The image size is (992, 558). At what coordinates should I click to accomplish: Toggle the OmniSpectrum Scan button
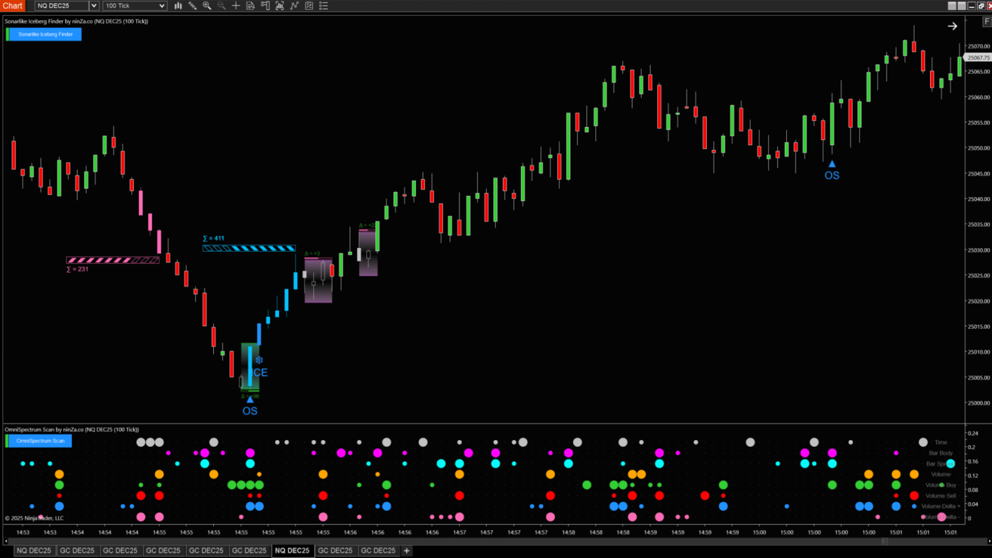pyautogui.click(x=40, y=441)
